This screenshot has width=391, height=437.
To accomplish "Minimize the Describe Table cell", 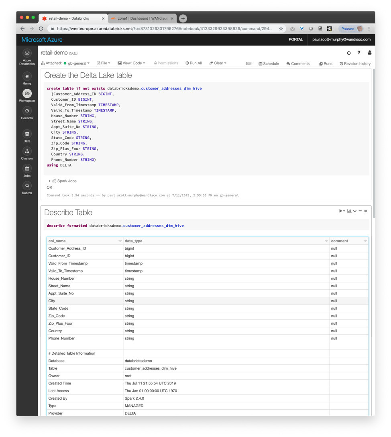I will point(360,211).
